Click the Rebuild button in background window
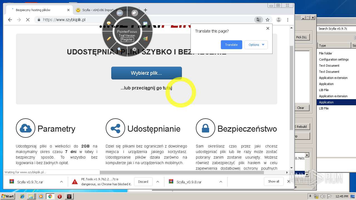 (x=302, y=127)
